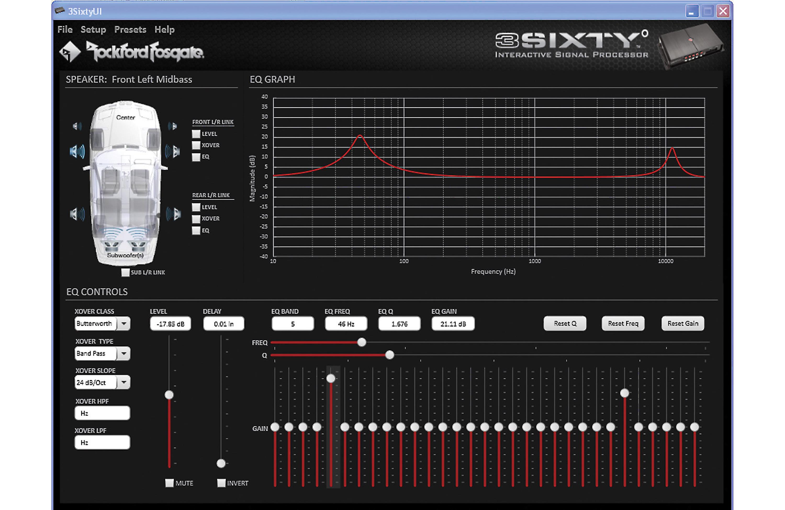This screenshot has height=510, width=785.
Task: Click the Rockford Fosgate diamond logo
Action: pyautogui.click(x=70, y=52)
